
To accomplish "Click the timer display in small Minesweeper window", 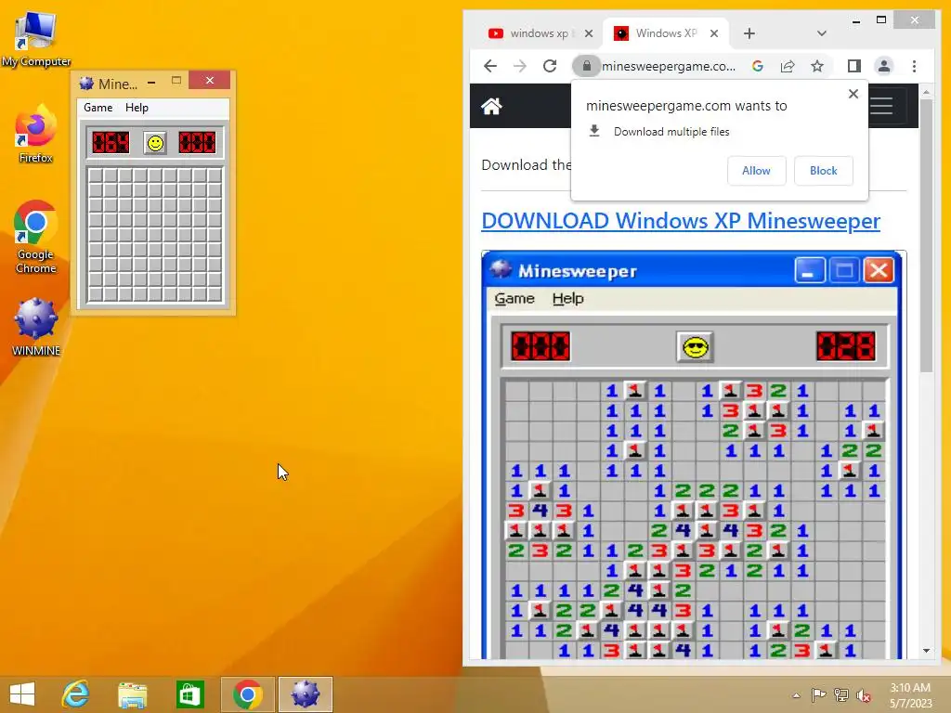I will pyautogui.click(x=197, y=143).
